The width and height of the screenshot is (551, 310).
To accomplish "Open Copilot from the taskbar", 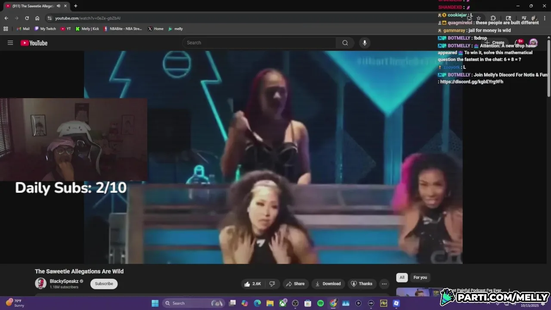I will [245, 303].
